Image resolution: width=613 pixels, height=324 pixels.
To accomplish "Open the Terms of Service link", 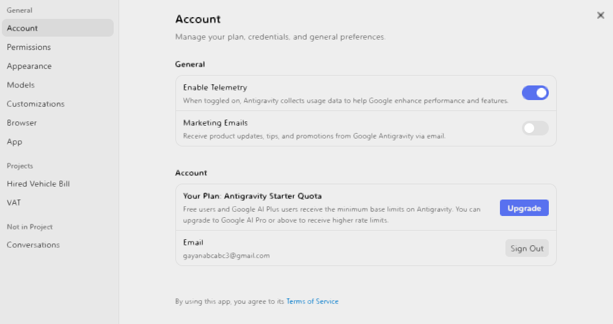I will tap(312, 301).
